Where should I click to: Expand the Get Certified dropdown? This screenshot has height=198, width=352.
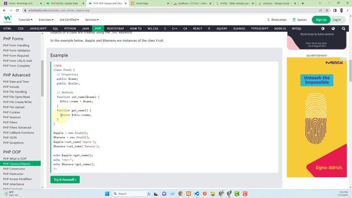pyautogui.click(x=69, y=20)
